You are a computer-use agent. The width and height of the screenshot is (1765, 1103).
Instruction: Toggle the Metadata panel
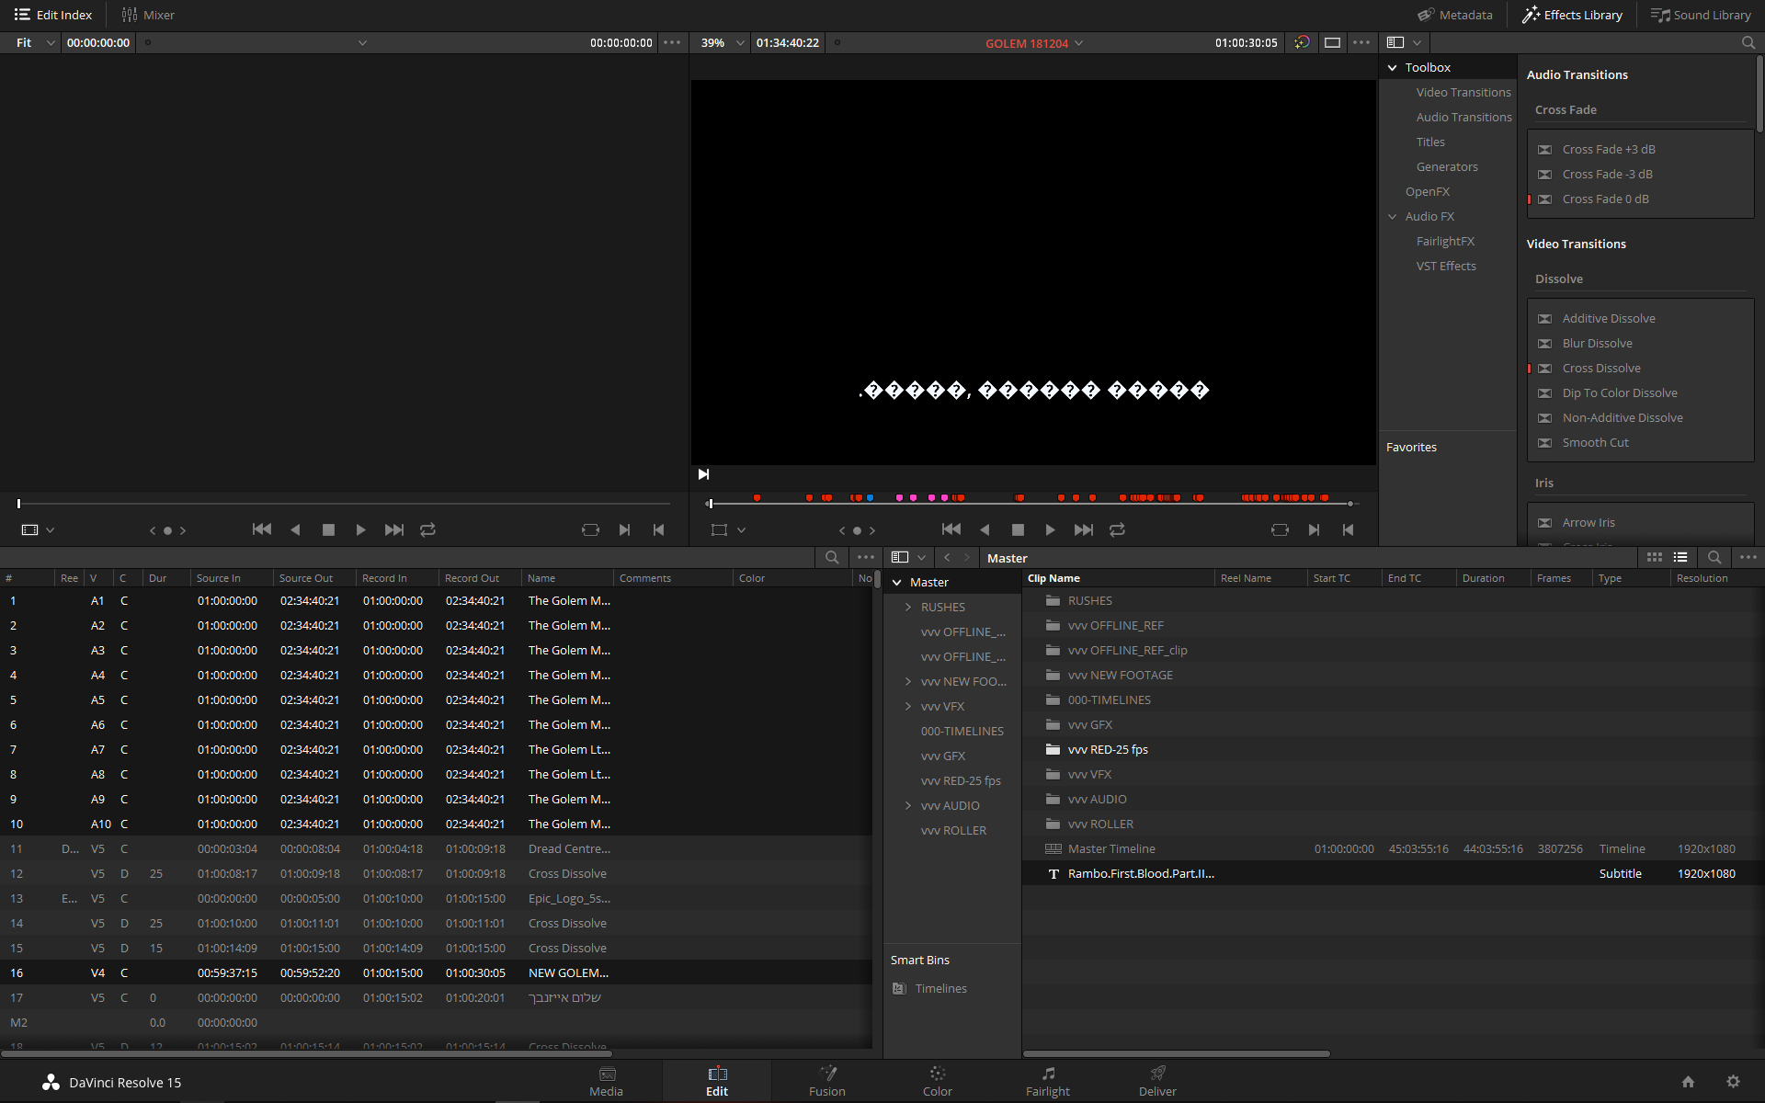click(x=1455, y=15)
